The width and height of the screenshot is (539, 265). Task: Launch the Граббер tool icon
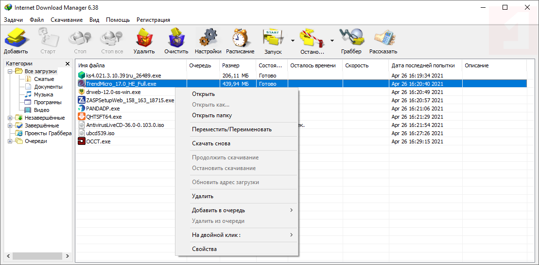(x=351, y=37)
